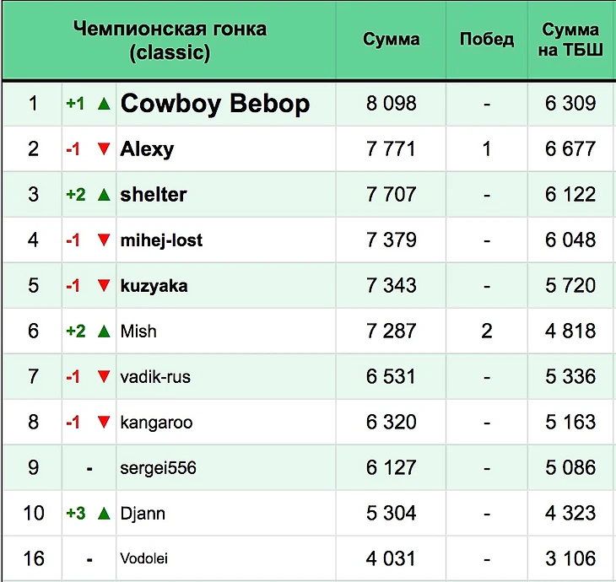The image size is (616, 582).
Task: Click the green up arrow next to Mish
Action: click(104, 331)
